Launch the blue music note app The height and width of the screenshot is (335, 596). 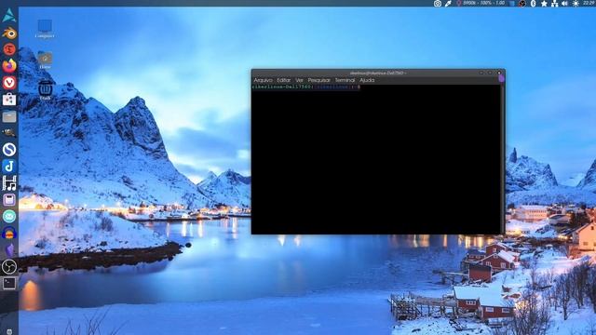(x=9, y=166)
